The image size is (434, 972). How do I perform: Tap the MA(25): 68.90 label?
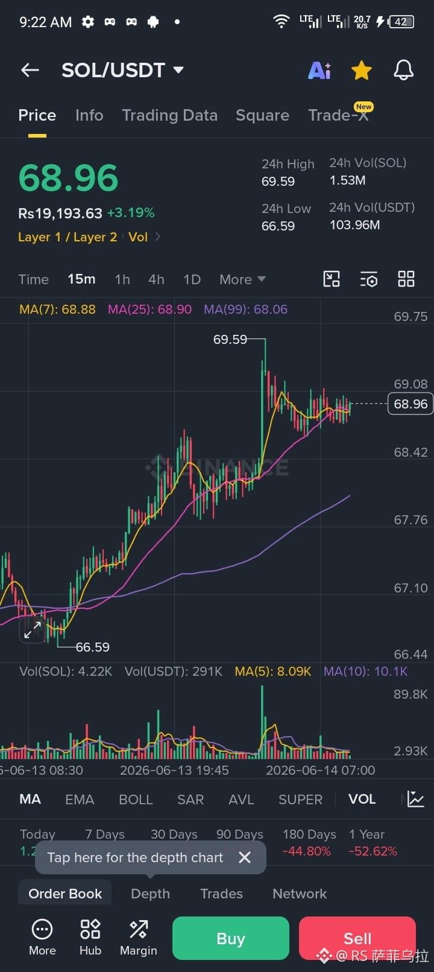(x=149, y=310)
